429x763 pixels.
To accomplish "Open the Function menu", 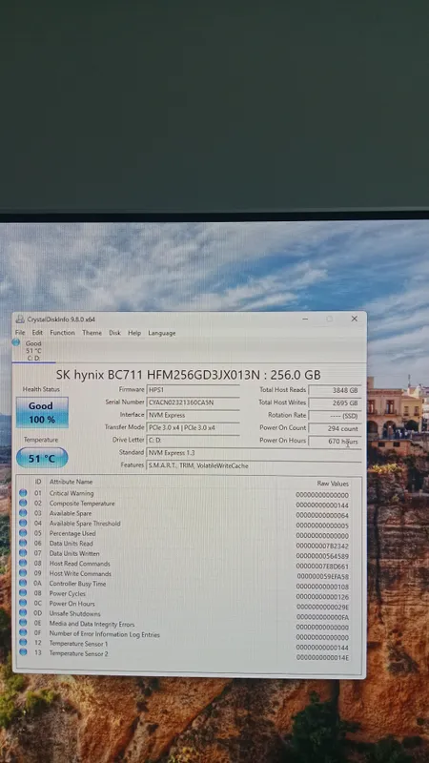I will click(x=62, y=333).
